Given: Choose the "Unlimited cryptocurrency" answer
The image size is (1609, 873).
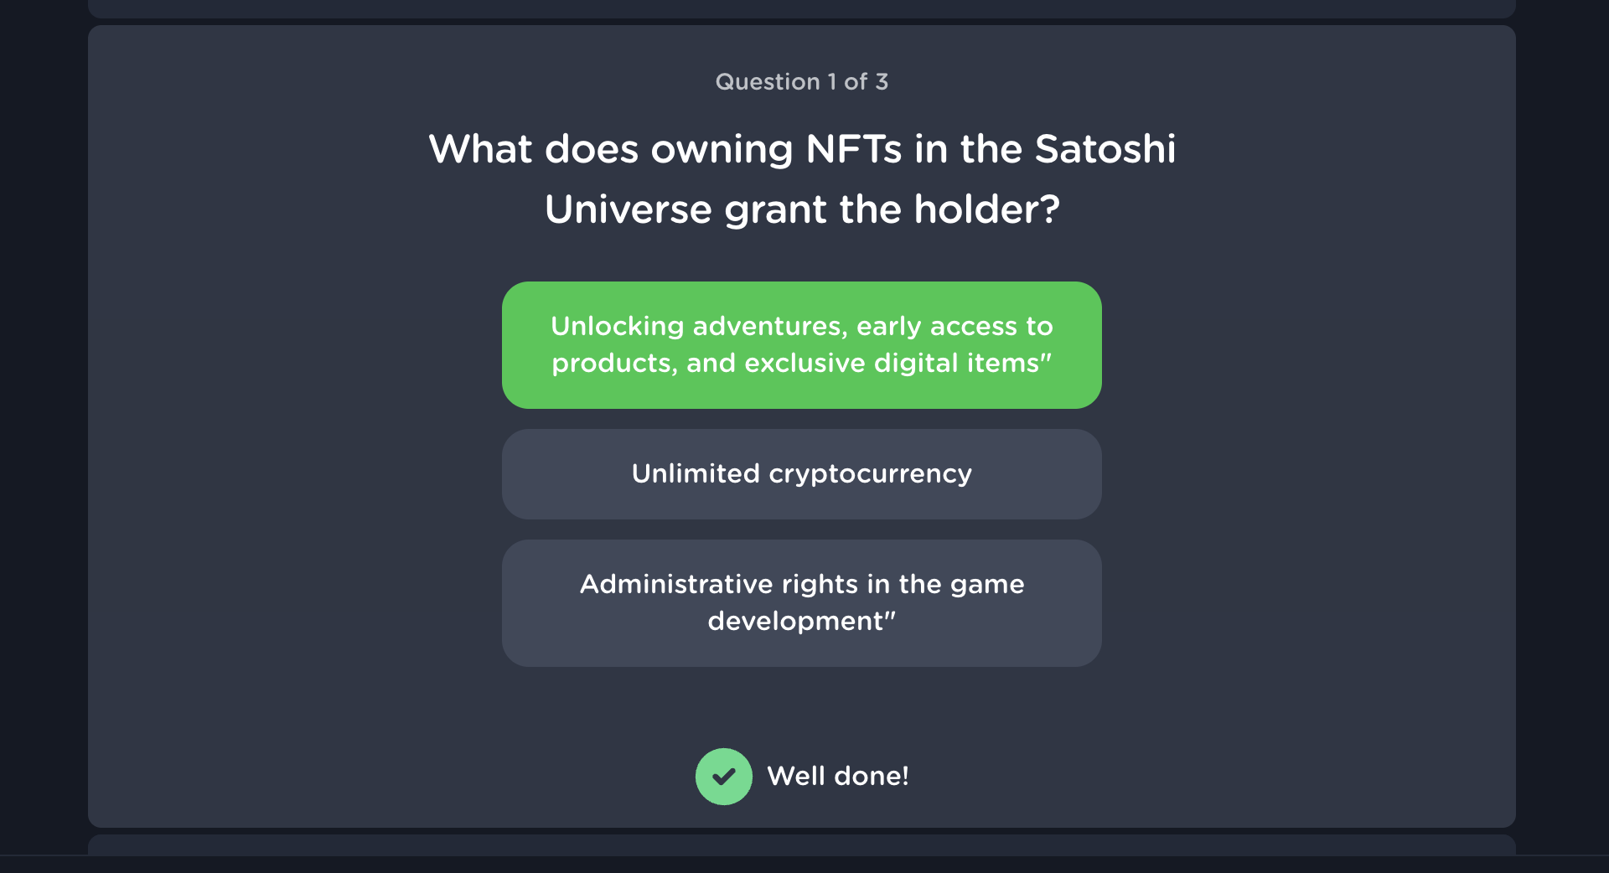Looking at the screenshot, I should [x=801, y=474].
